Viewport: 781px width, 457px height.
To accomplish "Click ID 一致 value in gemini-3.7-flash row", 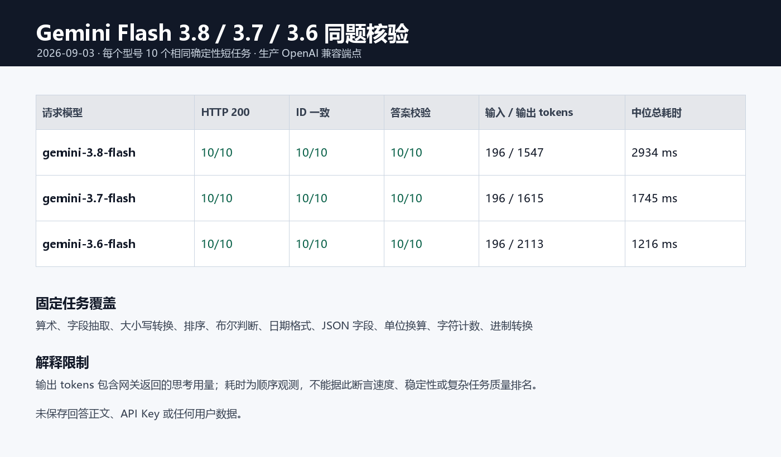I will (x=312, y=198).
